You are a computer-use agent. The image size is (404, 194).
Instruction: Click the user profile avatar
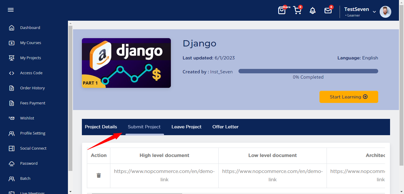click(385, 12)
